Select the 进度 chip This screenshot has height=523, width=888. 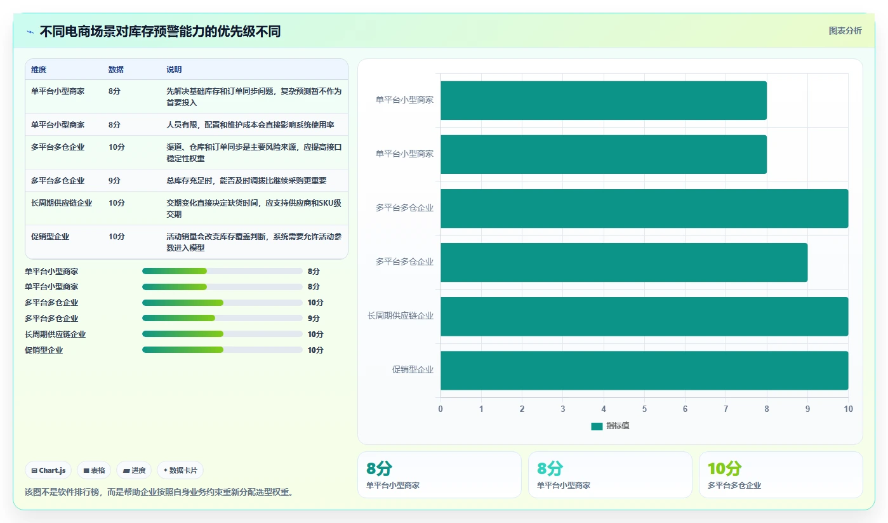click(135, 470)
